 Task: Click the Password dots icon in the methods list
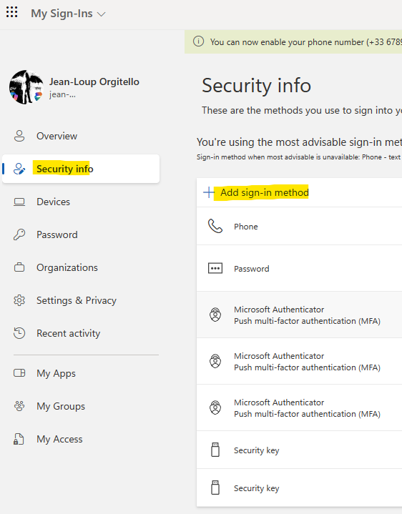click(x=215, y=269)
